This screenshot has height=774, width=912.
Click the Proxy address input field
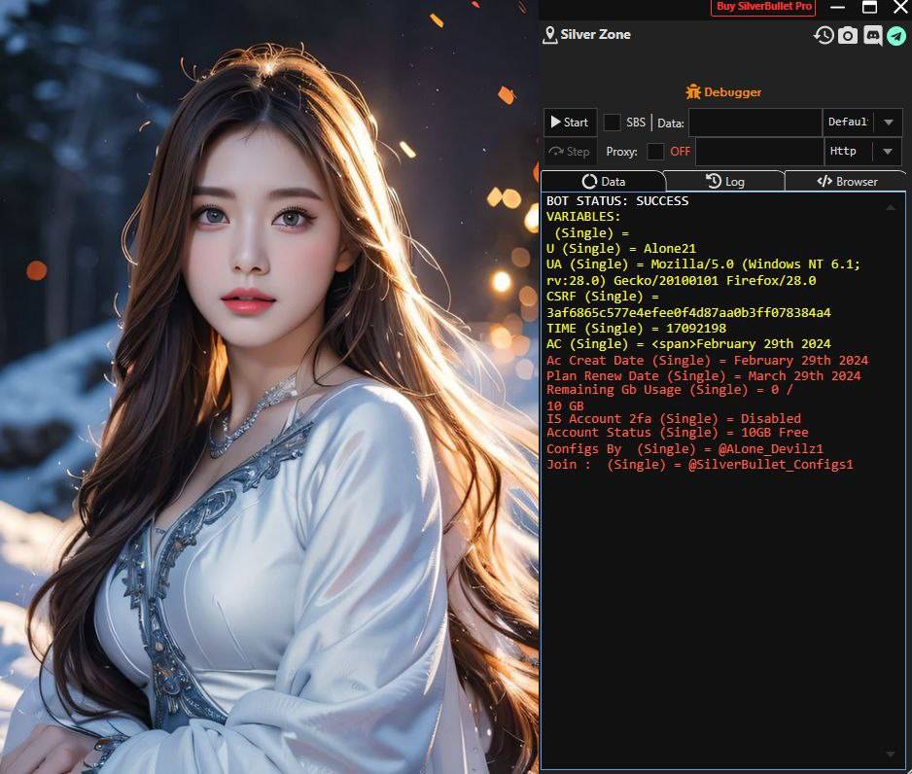pos(759,151)
